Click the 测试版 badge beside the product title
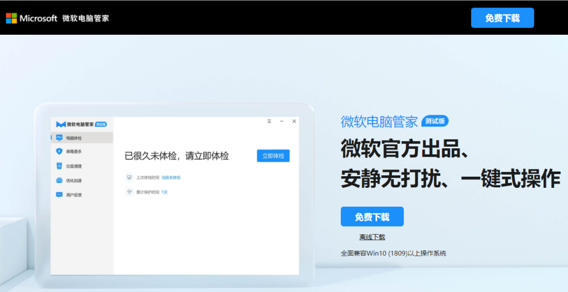 (435, 121)
